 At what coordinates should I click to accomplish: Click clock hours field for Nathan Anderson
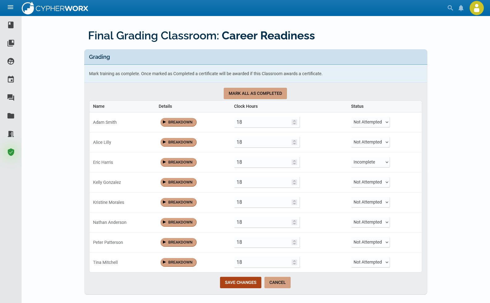[x=267, y=222]
